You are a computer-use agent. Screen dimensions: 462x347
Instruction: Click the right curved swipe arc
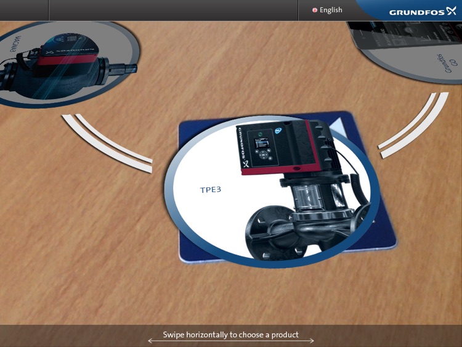414,125
